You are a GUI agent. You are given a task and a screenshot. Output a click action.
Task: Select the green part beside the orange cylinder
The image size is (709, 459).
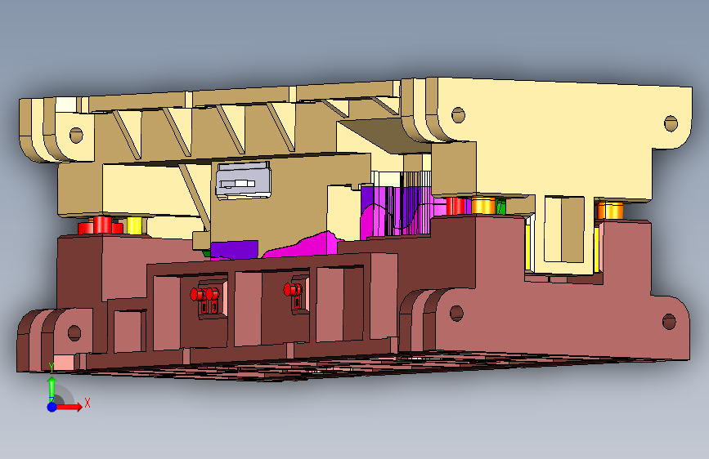pyautogui.click(x=500, y=207)
